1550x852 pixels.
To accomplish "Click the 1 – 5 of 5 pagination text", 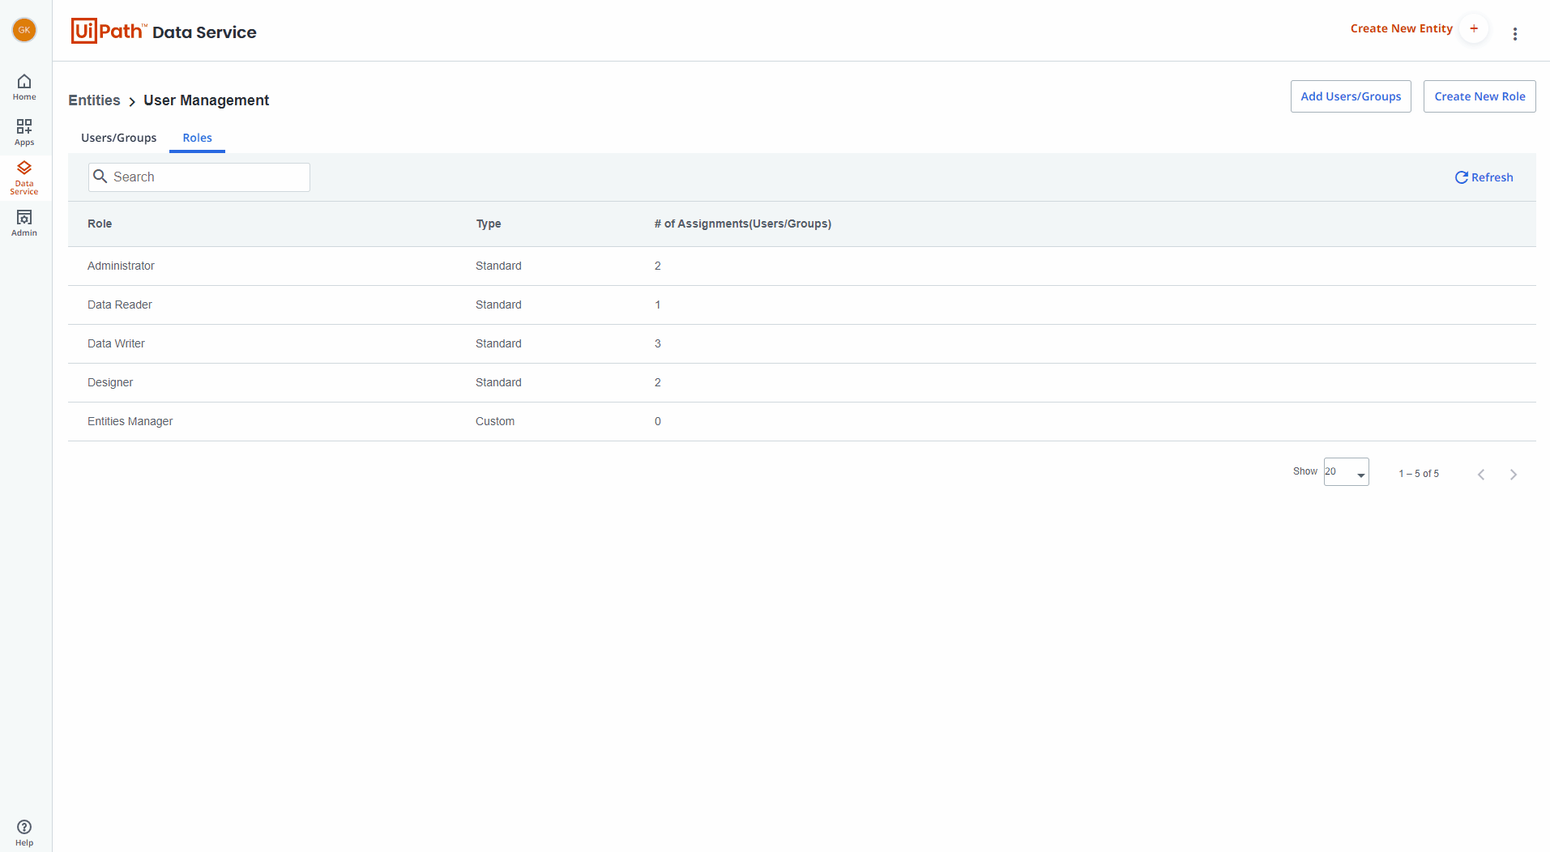I will point(1419,474).
